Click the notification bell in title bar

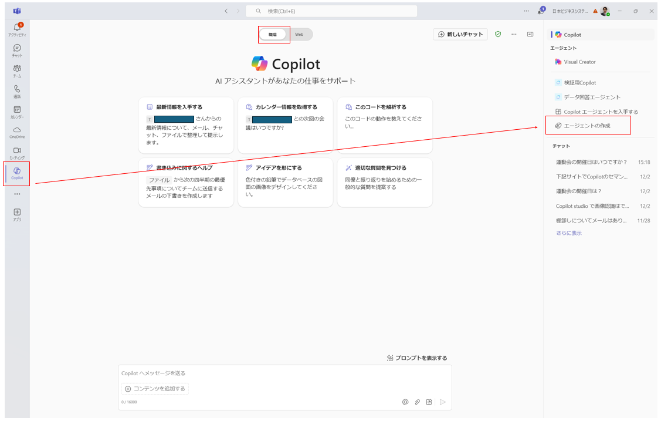click(541, 11)
